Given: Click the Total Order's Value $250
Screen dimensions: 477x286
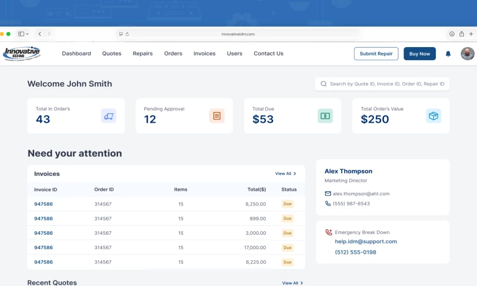Looking at the screenshot, I should (x=375, y=119).
